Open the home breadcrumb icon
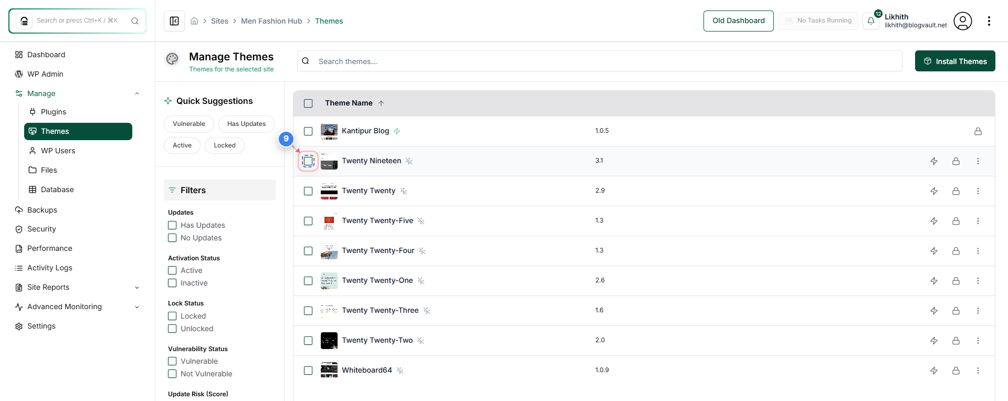 coord(194,21)
